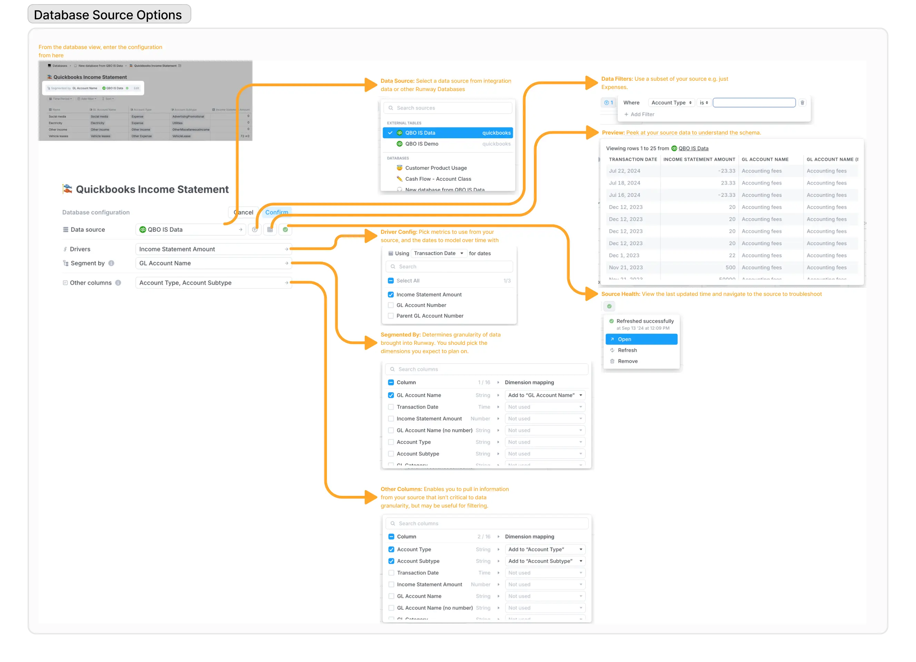Click the Quickbooks Income Statement emoji icon
Screen dimensions: 916x662
[x=68, y=189]
